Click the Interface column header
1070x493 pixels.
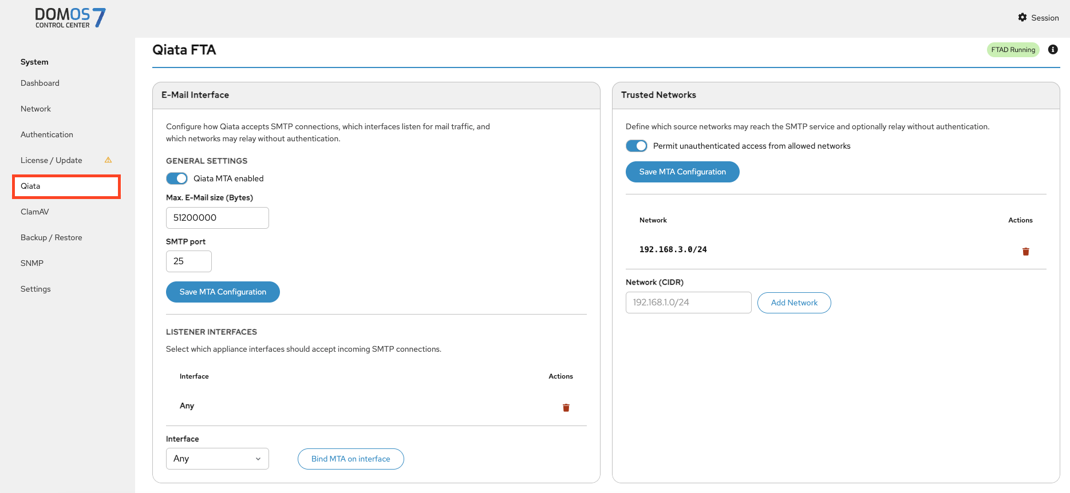coord(194,376)
